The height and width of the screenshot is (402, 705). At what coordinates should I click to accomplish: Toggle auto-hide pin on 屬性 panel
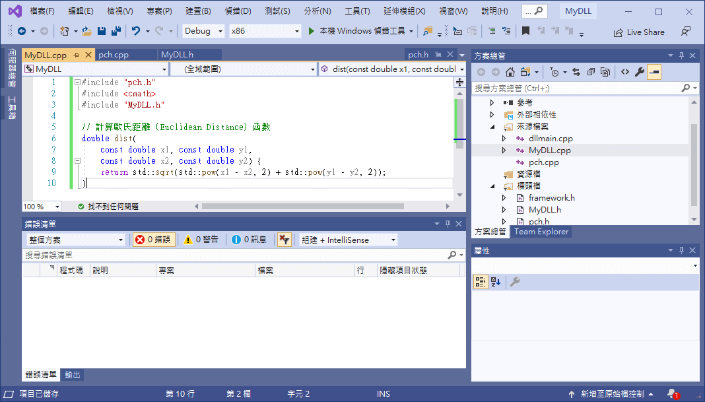click(681, 250)
